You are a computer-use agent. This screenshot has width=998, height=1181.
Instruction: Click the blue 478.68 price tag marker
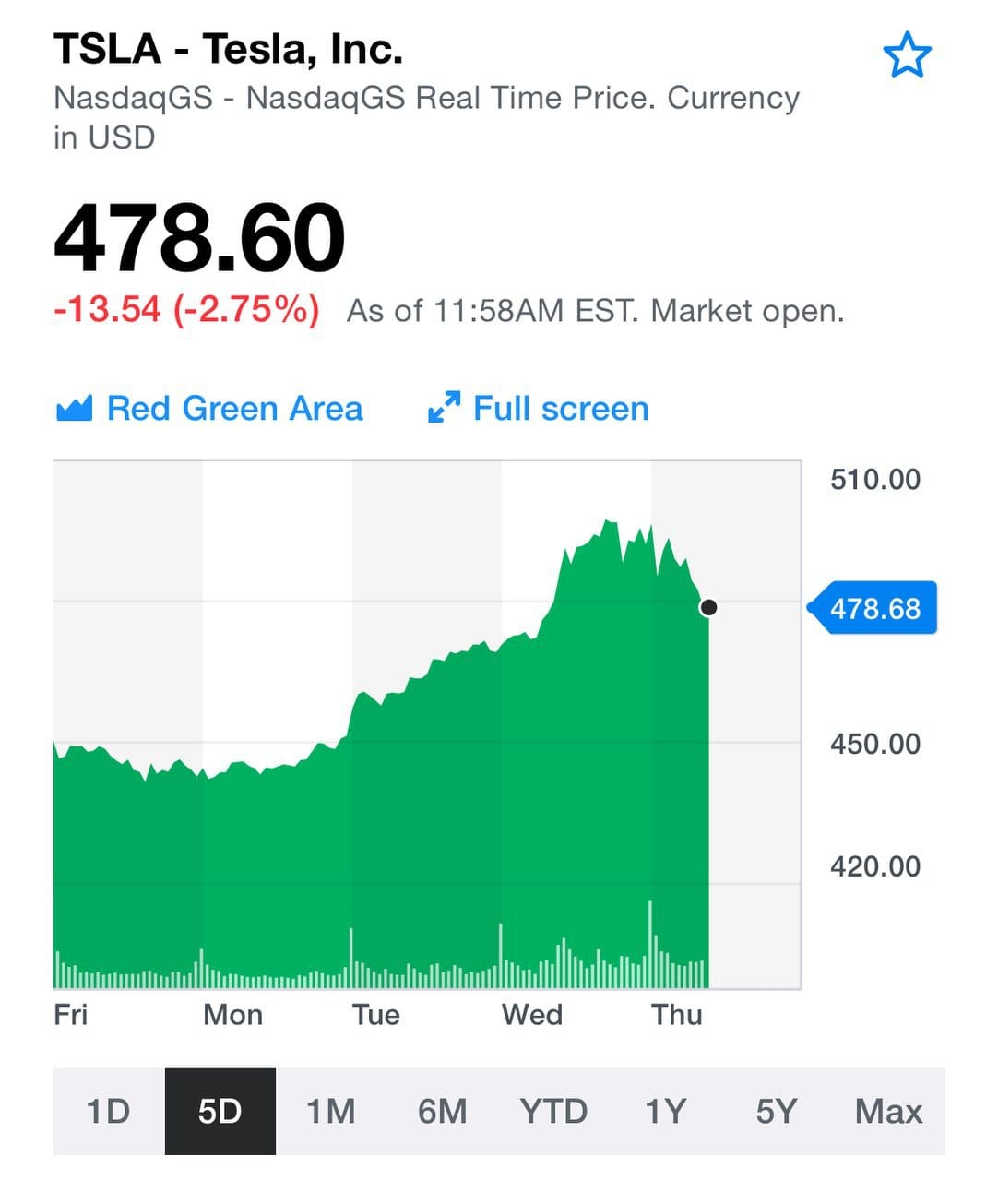(x=872, y=608)
